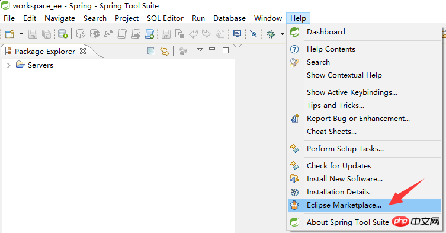Open the Project menu

pos(127,18)
